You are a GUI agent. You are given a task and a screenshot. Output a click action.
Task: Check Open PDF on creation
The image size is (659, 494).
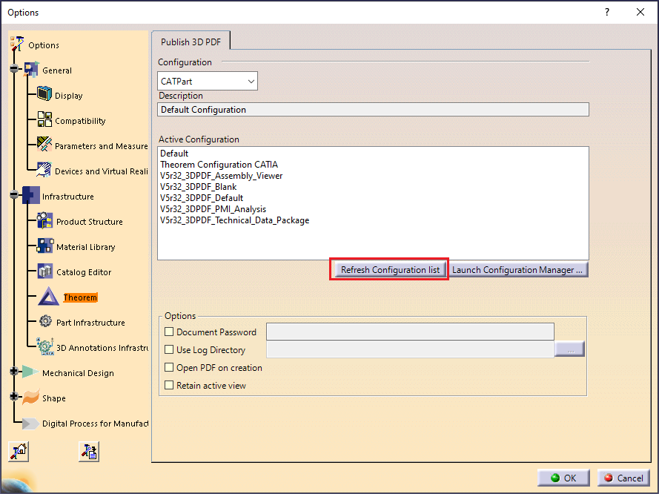(169, 367)
